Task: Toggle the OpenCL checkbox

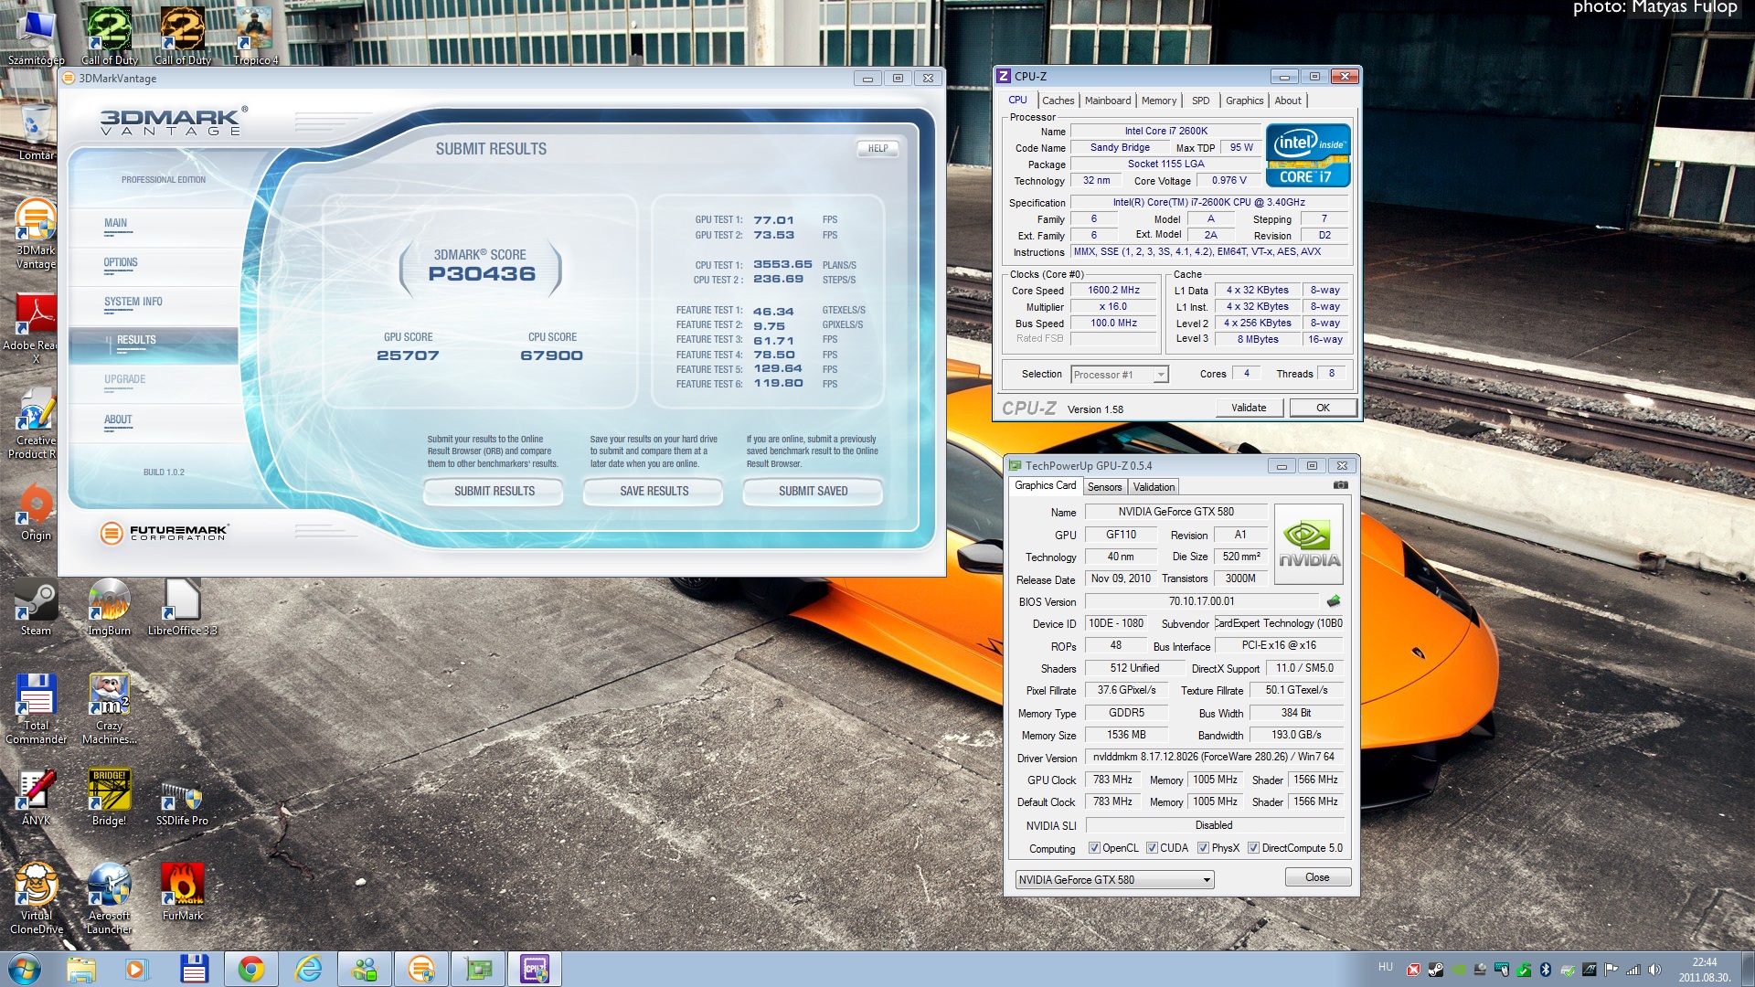Action: (x=1094, y=848)
